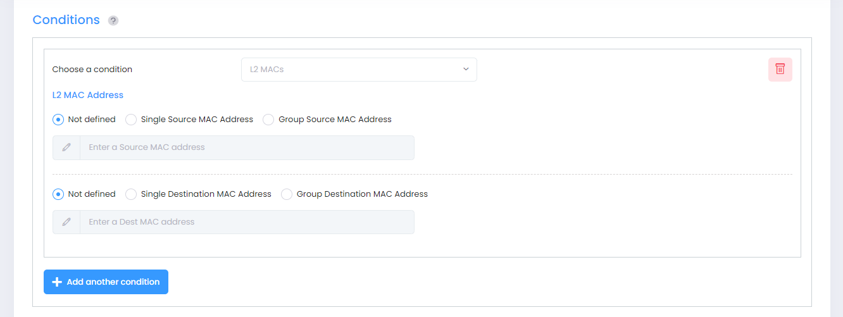The image size is (843, 317).
Task: Click the pencil icon for Source MAC
Action: click(66, 147)
